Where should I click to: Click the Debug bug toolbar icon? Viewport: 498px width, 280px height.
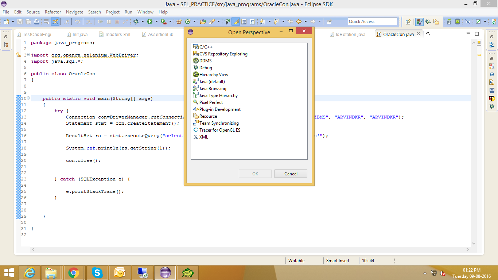136,22
